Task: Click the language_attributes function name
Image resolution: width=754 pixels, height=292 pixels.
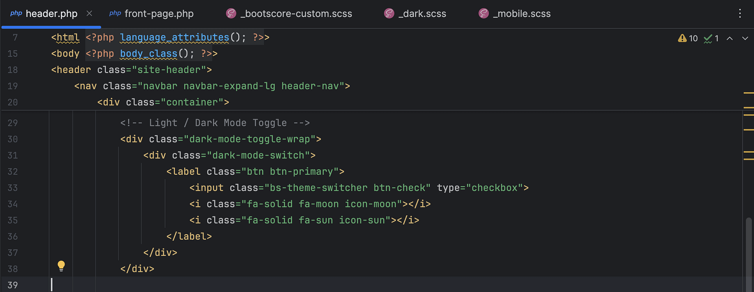Action: [174, 38]
